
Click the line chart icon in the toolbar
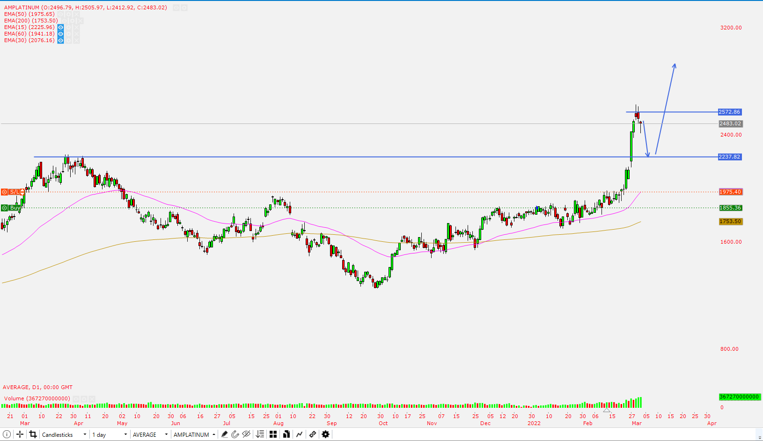coord(299,434)
